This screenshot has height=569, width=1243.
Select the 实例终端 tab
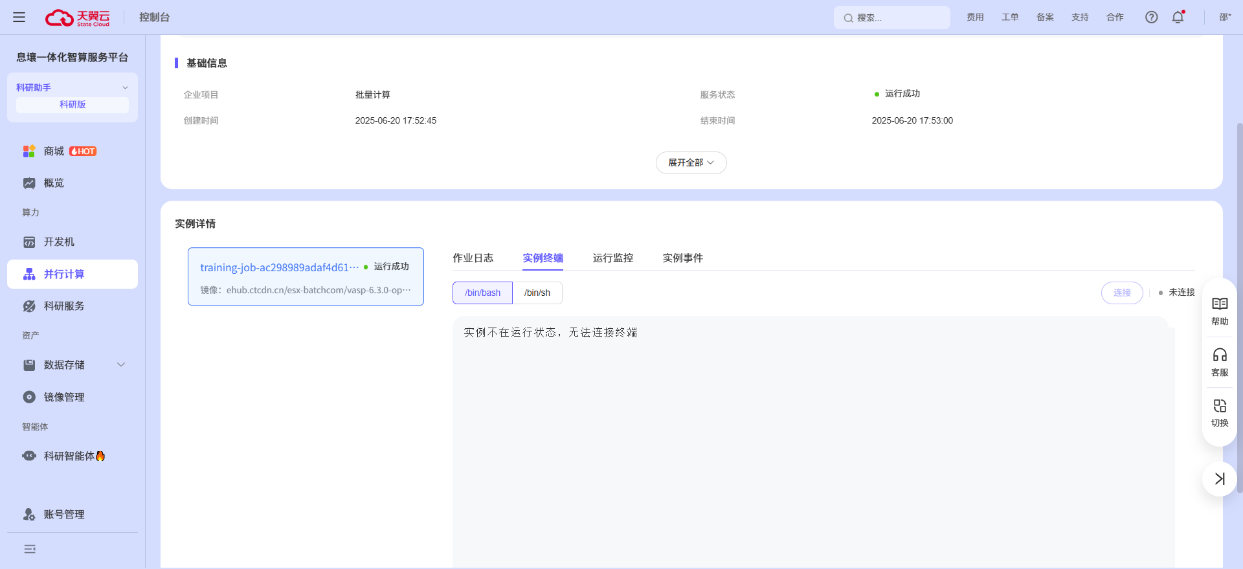pyautogui.click(x=543, y=258)
